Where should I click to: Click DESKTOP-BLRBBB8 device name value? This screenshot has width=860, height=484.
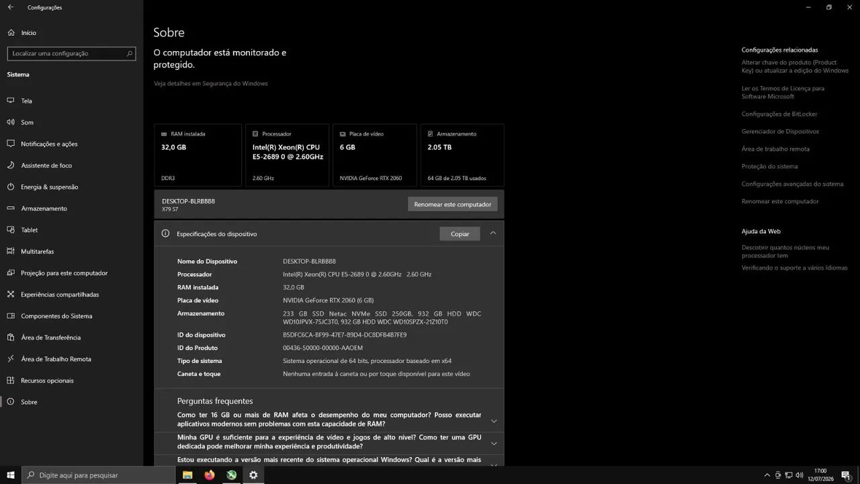309,261
